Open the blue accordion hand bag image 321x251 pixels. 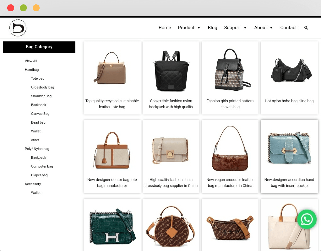tap(290, 148)
